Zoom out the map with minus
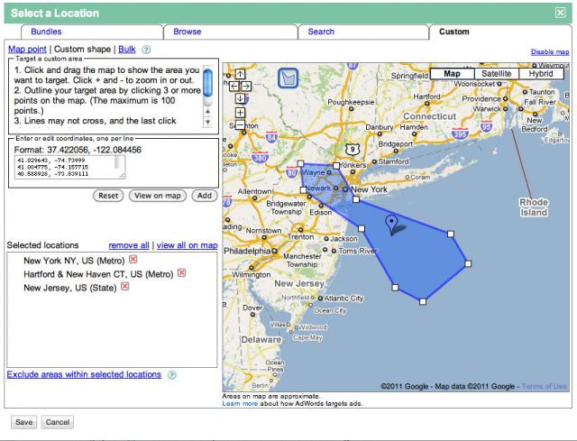Image resolution: width=577 pixels, height=441 pixels. [x=240, y=124]
